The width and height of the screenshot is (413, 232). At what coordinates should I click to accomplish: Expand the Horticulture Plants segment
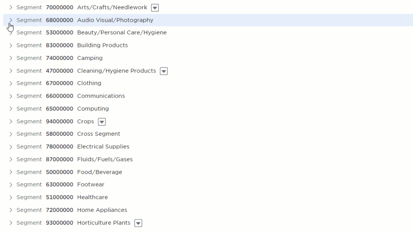[11, 223]
